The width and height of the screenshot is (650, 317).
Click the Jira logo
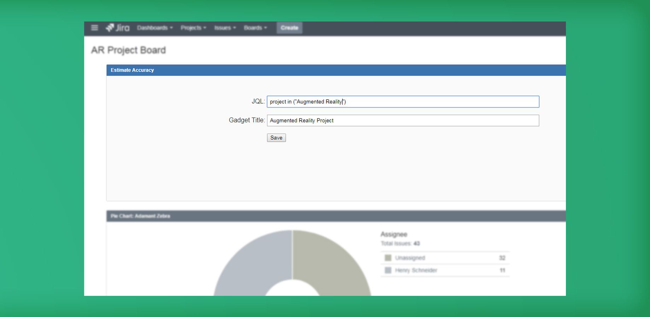[x=118, y=28]
